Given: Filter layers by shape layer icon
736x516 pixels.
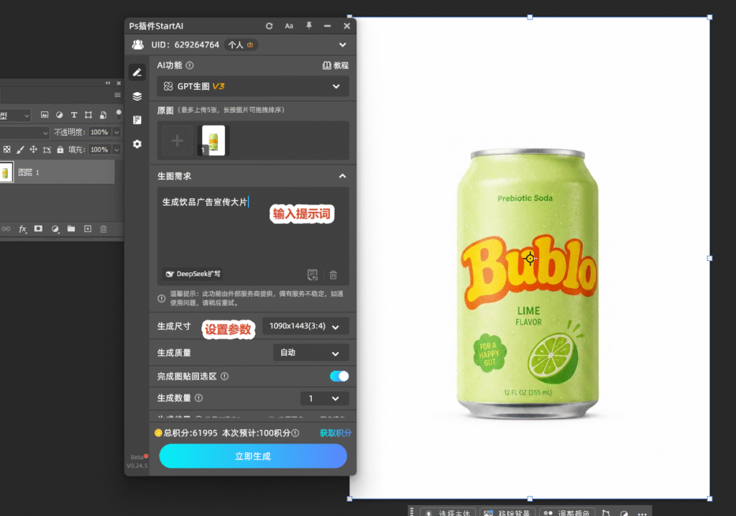Looking at the screenshot, I should tap(88, 114).
